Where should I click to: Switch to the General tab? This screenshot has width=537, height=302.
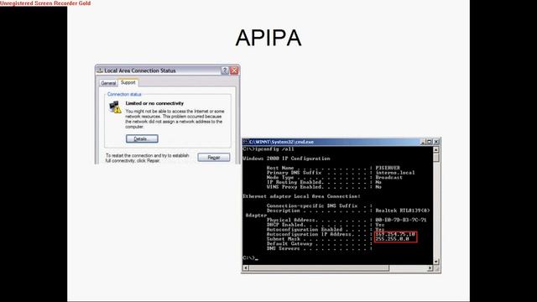pos(108,83)
